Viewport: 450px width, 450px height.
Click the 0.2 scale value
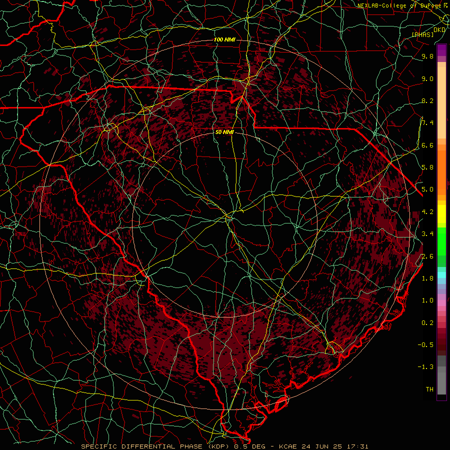click(427, 323)
